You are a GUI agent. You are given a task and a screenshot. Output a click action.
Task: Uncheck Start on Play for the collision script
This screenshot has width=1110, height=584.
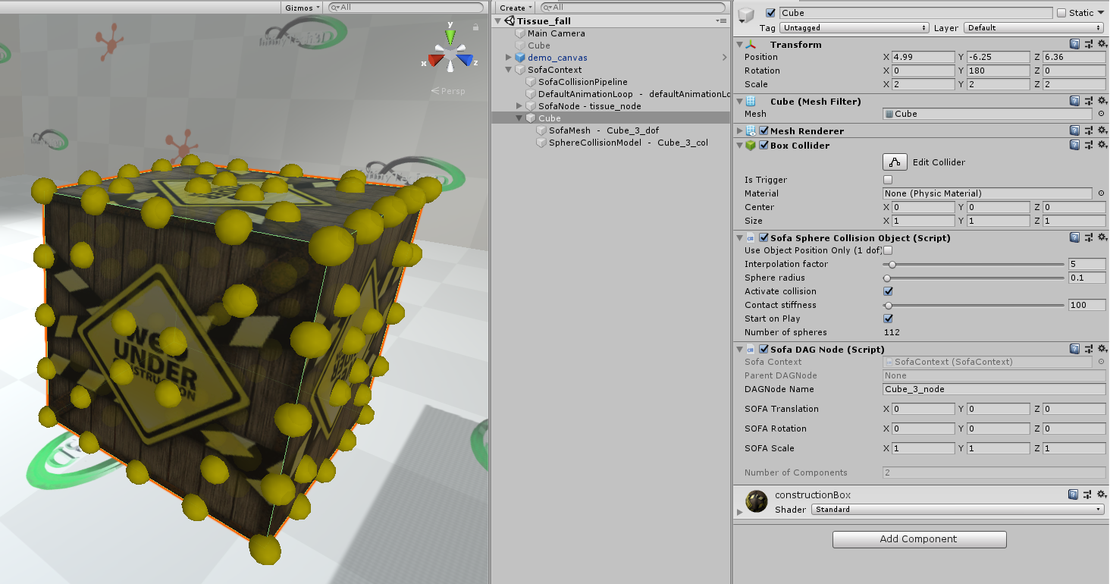tap(888, 319)
